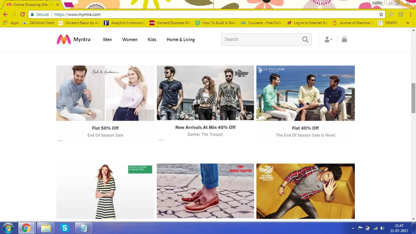Open the user profile dropdown icon
The width and height of the screenshot is (416, 234).
(x=328, y=40)
